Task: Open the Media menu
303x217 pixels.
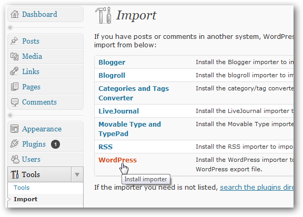Action: (x=32, y=56)
